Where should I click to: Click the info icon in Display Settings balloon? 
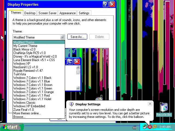tap(71, 104)
